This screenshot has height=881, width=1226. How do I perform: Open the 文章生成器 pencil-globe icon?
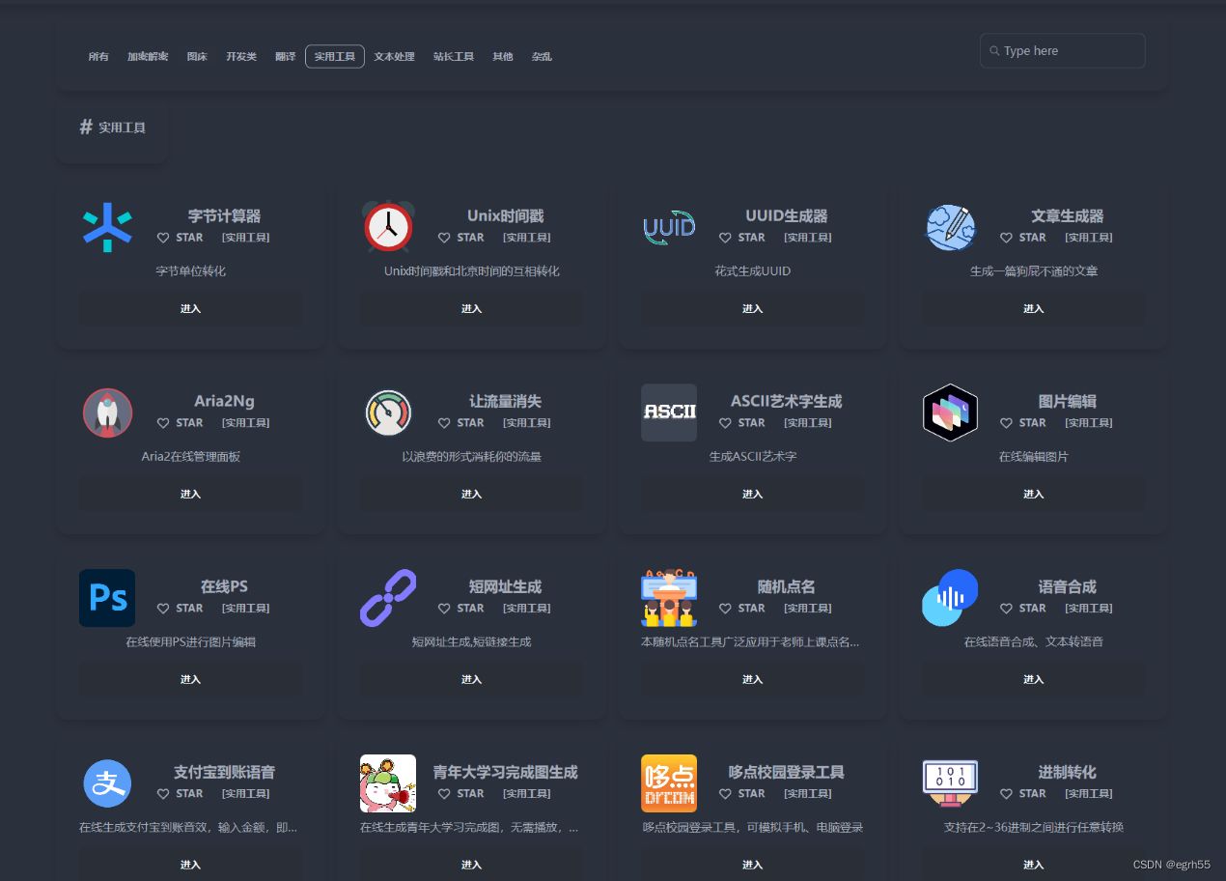pos(950,228)
